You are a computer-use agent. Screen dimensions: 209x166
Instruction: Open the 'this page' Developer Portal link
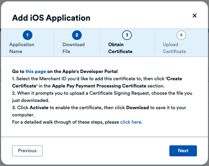pyautogui.click(x=36, y=72)
